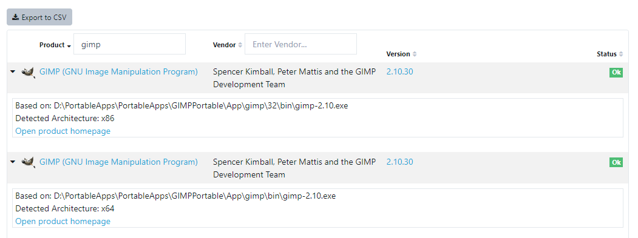Click the GIMP mascot icon in the x86 row
Image resolution: width=638 pixels, height=238 pixels.
coord(28,73)
